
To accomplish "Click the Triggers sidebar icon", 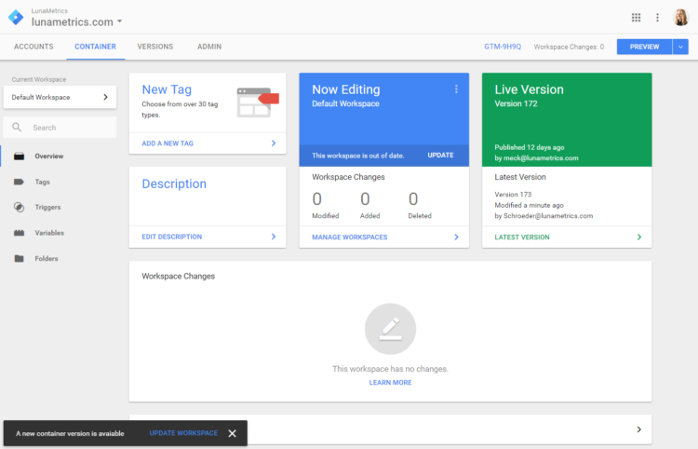I will (x=19, y=207).
